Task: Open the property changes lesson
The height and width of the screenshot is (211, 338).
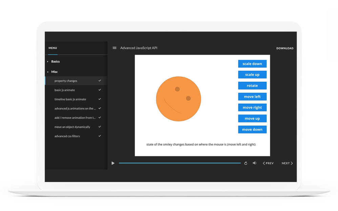Action: coord(76,81)
